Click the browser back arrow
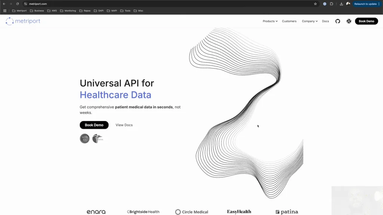The image size is (383, 215). pos(4,4)
